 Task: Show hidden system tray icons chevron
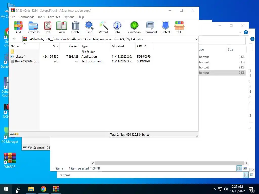coord(214,189)
